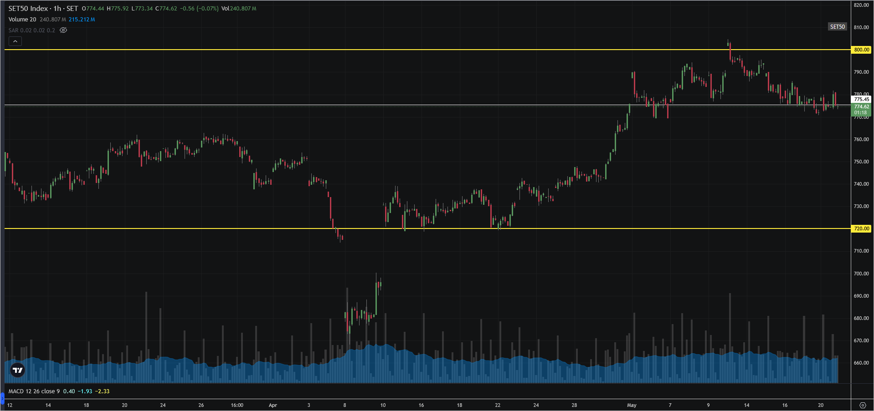This screenshot has width=874, height=411.
Task: Click the 26 date label on time axis
Action: pos(201,405)
